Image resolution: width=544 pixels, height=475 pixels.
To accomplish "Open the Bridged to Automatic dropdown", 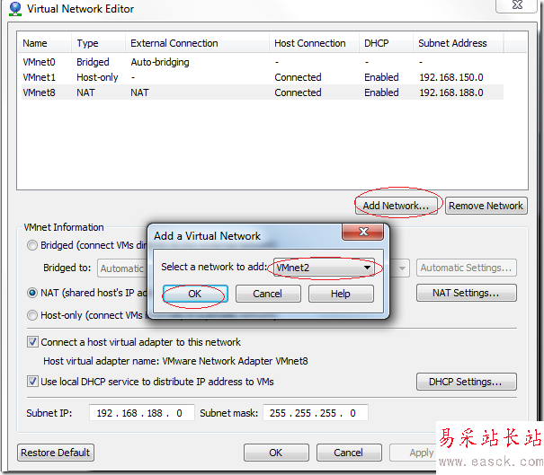I will [x=403, y=268].
